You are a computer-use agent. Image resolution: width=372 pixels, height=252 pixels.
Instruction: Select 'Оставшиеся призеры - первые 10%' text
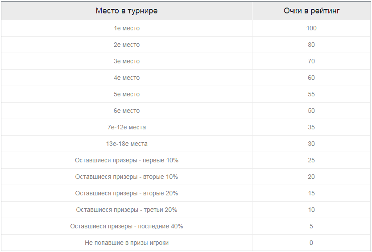[127, 160]
